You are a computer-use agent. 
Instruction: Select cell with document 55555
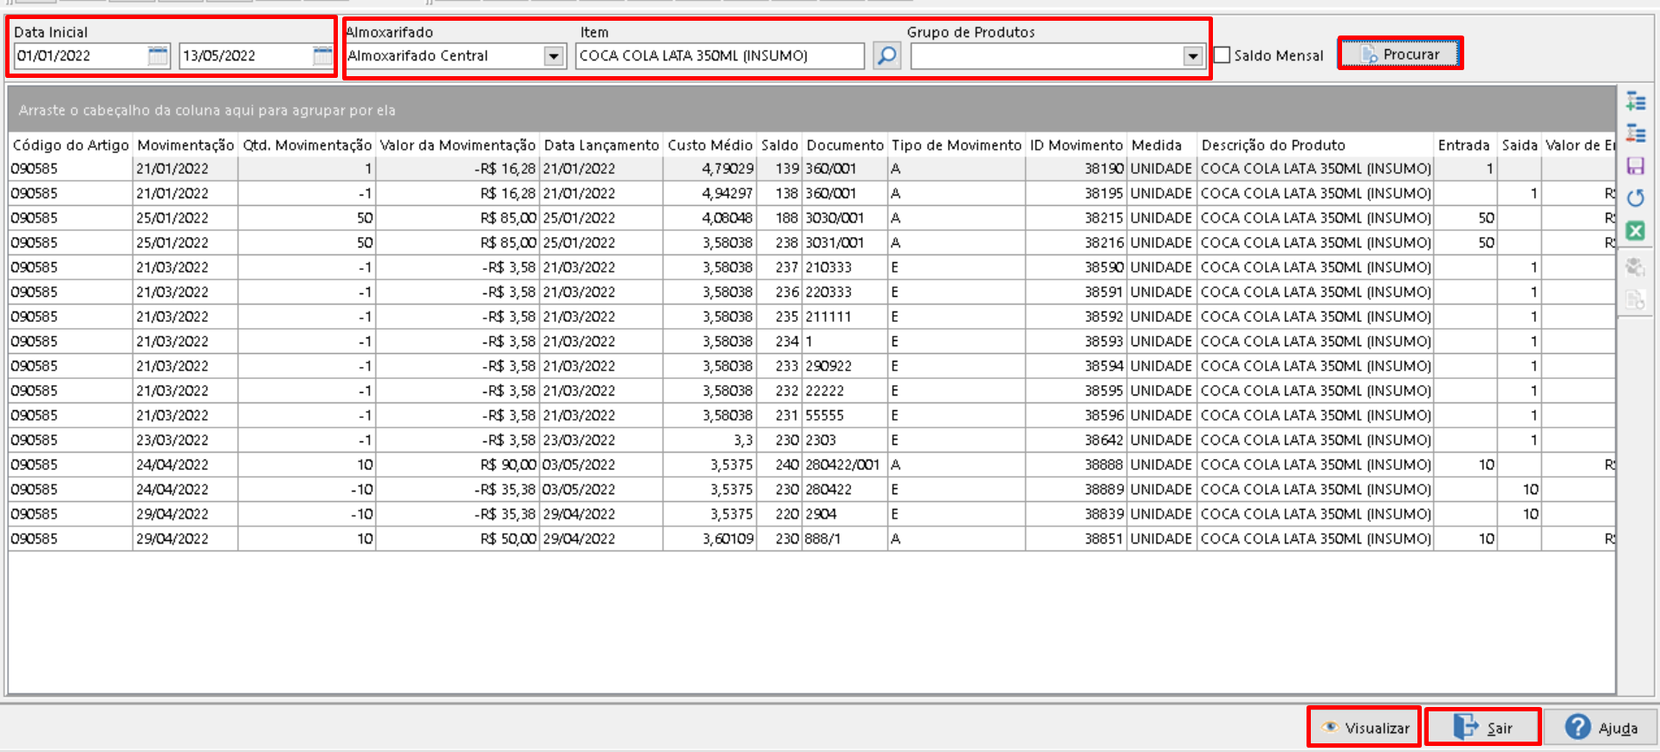coord(845,415)
